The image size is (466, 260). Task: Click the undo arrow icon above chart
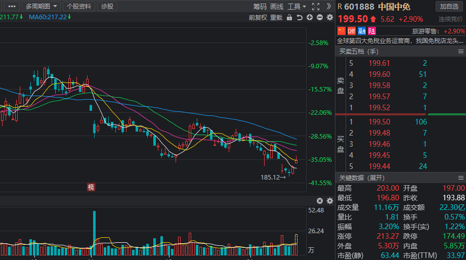[x=300, y=18]
